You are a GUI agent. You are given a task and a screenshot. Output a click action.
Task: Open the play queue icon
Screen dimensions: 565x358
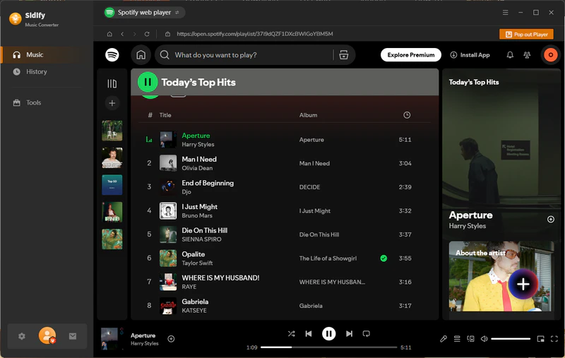[457, 338]
